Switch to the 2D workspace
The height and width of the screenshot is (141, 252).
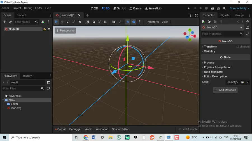[x=94, y=8]
